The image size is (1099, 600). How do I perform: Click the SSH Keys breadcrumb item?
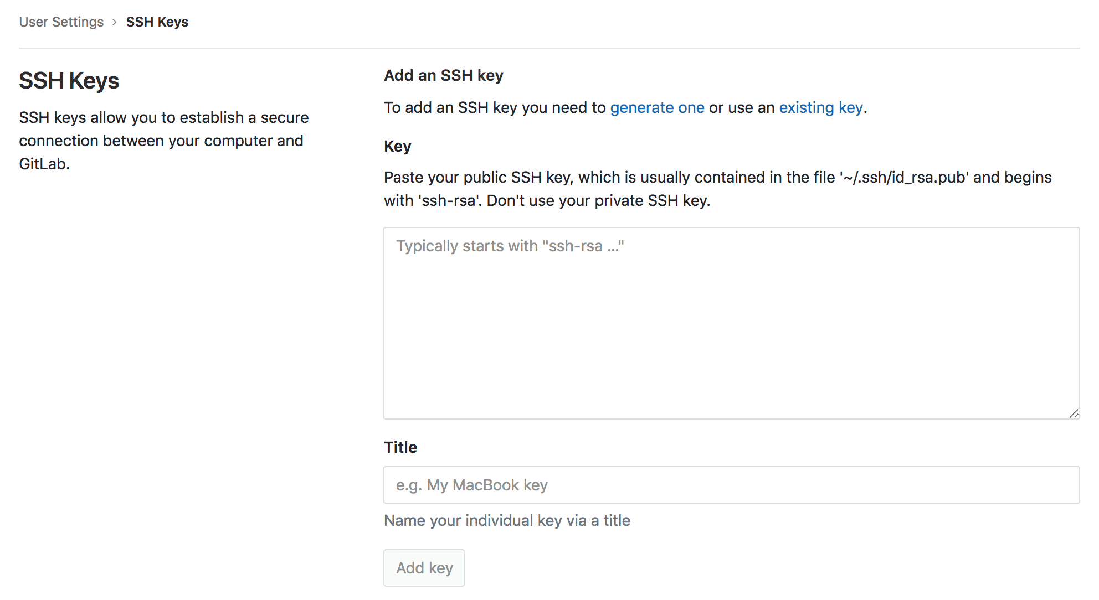point(157,22)
